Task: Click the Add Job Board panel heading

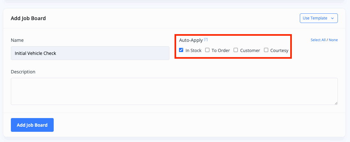Action: [x=28, y=18]
